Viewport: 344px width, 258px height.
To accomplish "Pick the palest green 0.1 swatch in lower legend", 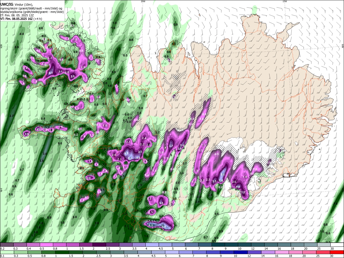I will coord(7,252).
